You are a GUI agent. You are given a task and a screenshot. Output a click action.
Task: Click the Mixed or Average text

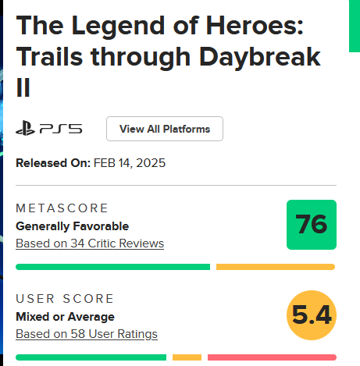click(x=65, y=317)
